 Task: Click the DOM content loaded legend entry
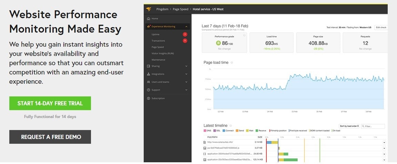(x=319, y=131)
